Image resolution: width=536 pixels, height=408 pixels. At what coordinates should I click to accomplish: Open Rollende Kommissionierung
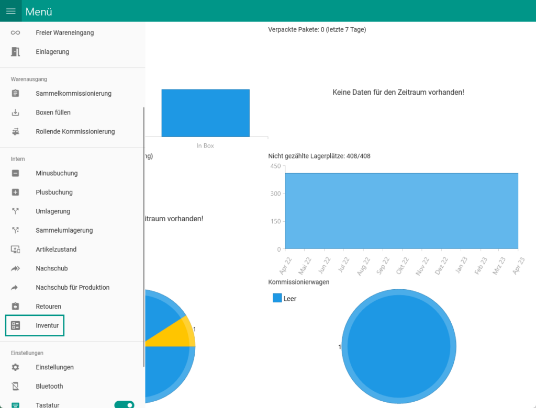(75, 132)
